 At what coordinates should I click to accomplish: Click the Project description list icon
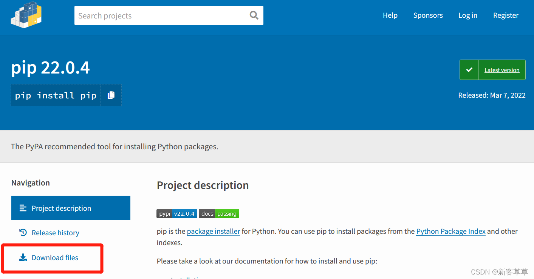point(23,208)
